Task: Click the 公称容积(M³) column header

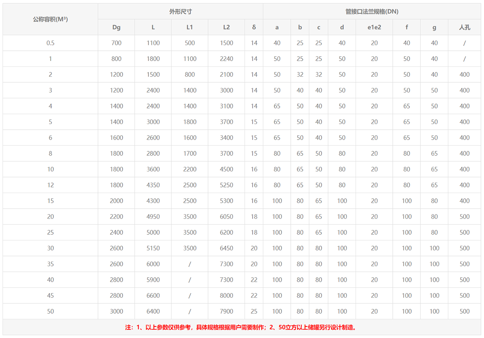Action: tap(50, 19)
